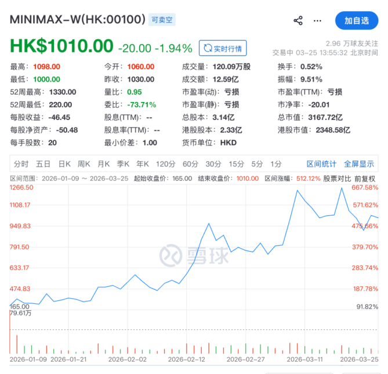The width and height of the screenshot is (388, 374).
Task: Click the 市净率 value -20.01
Action: tap(319, 104)
